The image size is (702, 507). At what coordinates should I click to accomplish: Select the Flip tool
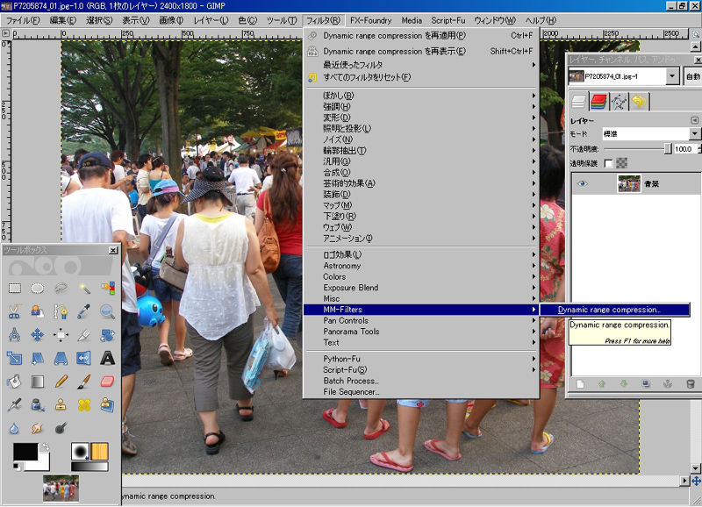84,358
